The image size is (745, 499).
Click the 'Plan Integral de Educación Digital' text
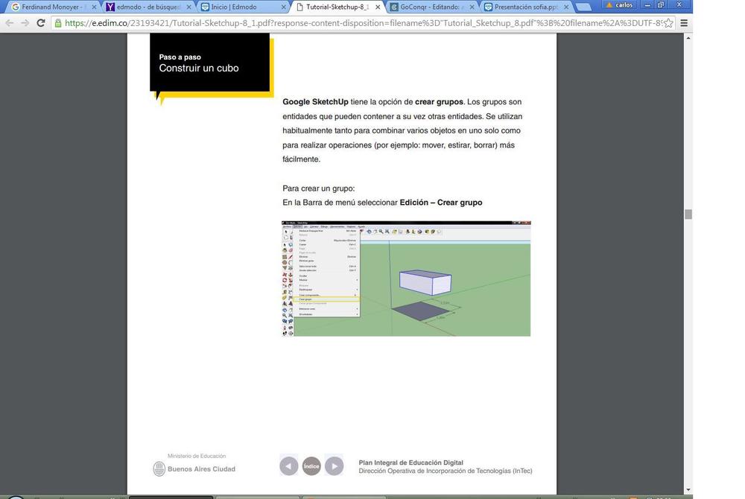click(411, 463)
